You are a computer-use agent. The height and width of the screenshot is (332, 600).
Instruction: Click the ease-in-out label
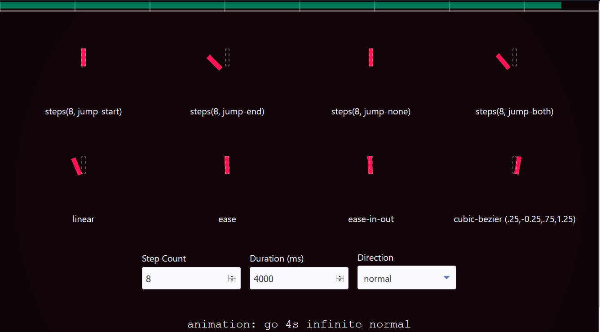click(x=371, y=219)
